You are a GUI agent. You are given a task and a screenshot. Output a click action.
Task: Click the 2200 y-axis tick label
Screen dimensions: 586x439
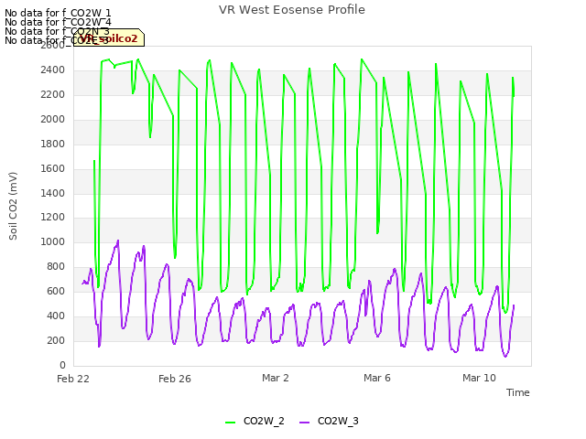click(53, 95)
